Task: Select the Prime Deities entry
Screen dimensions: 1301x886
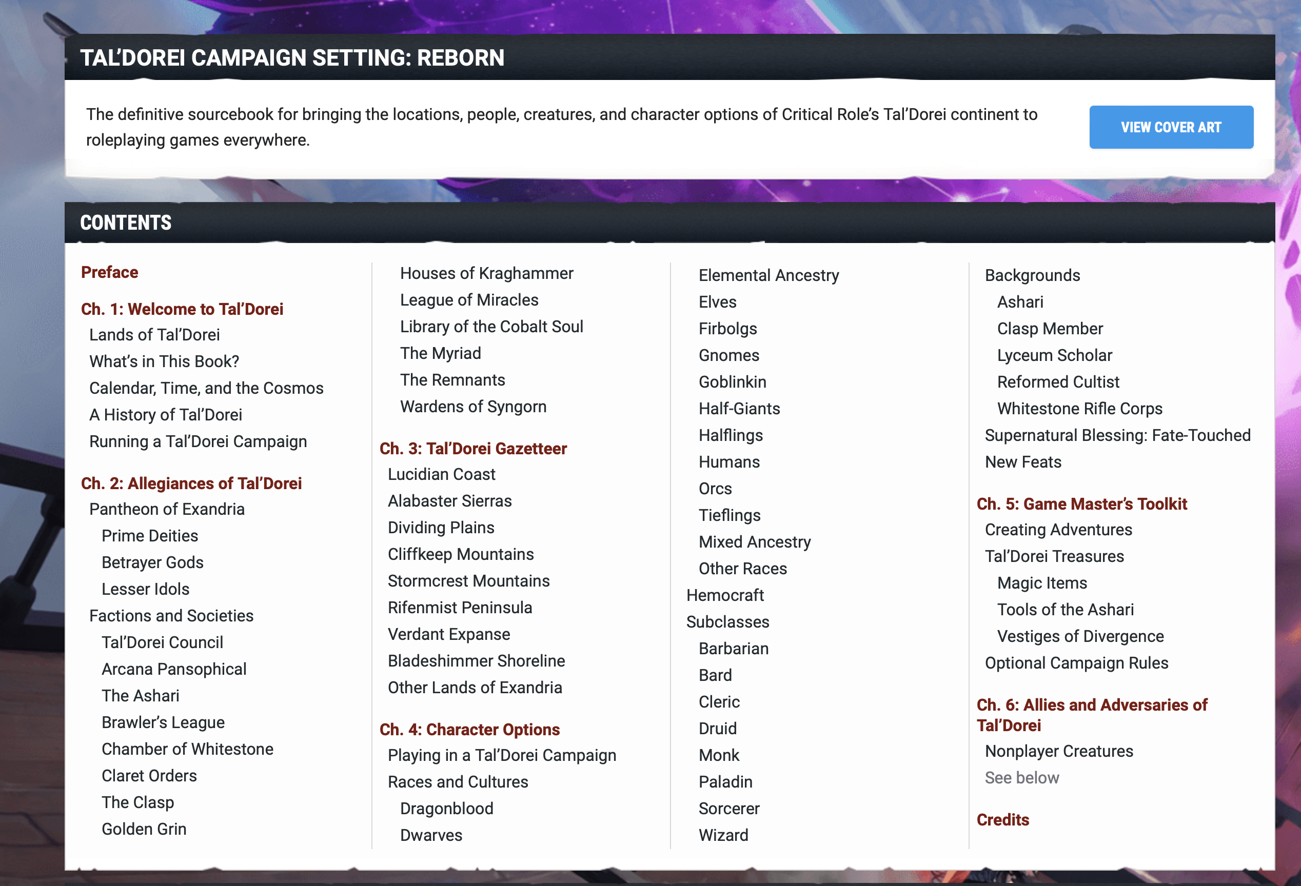Action: 150,536
